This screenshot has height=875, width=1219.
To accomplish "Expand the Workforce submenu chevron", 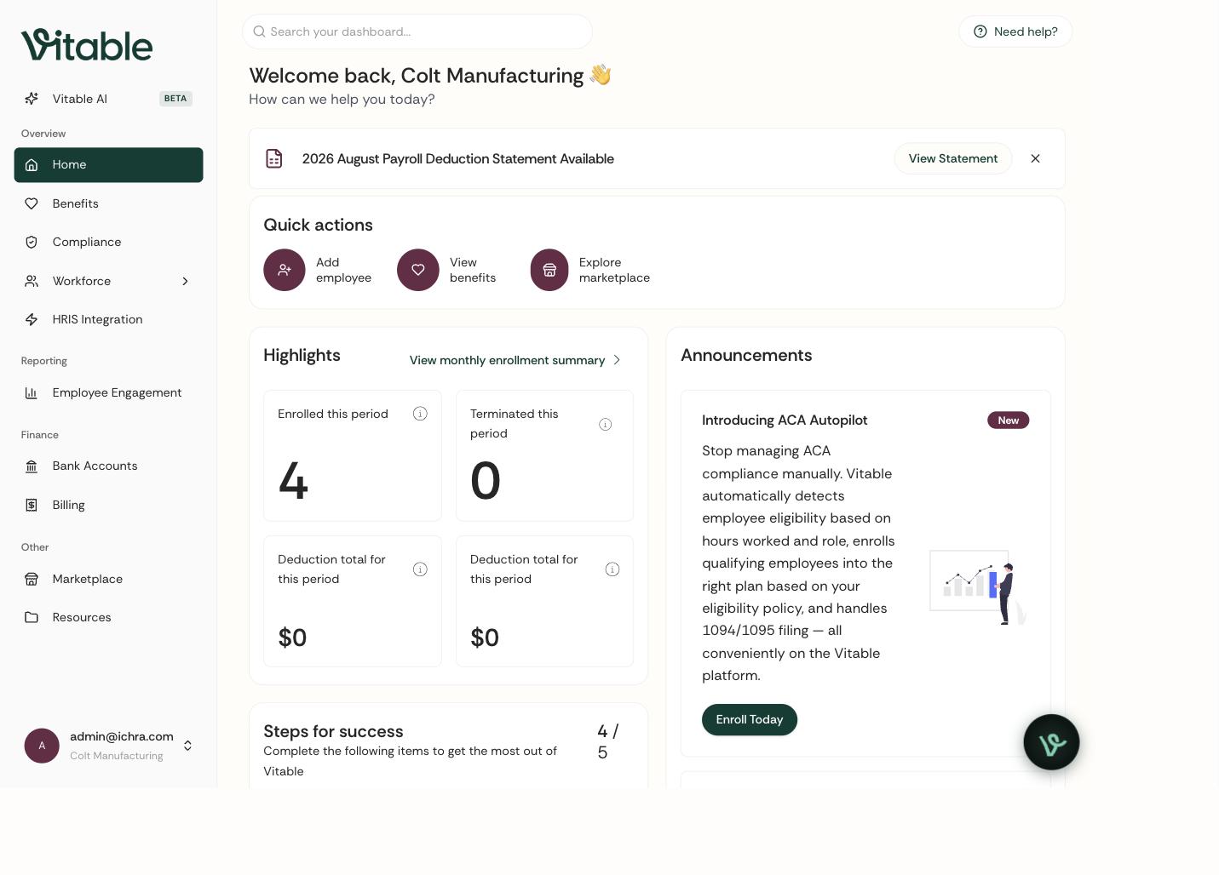I will 185,281.
